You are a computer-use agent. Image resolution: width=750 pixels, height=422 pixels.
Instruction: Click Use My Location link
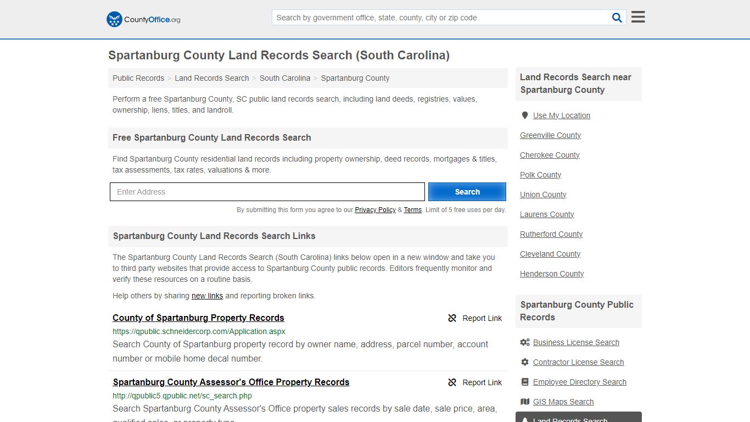(x=562, y=115)
